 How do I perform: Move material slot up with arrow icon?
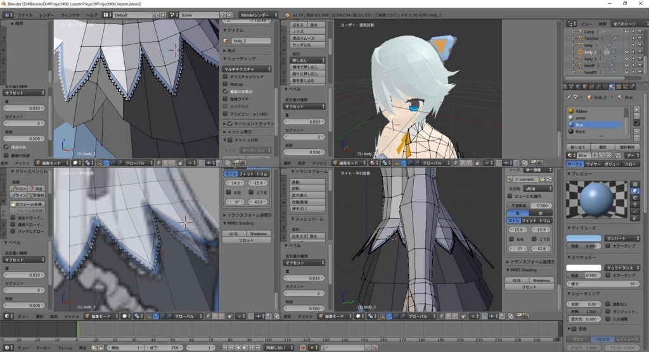636,132
